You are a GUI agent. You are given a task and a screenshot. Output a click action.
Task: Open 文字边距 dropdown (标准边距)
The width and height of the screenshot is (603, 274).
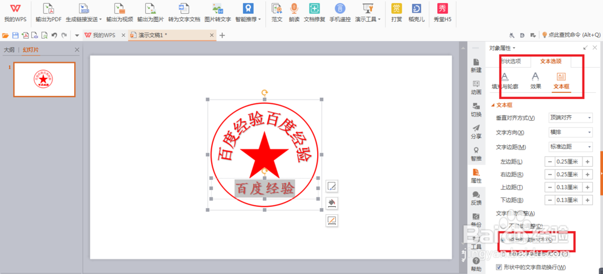coord(570,147)
